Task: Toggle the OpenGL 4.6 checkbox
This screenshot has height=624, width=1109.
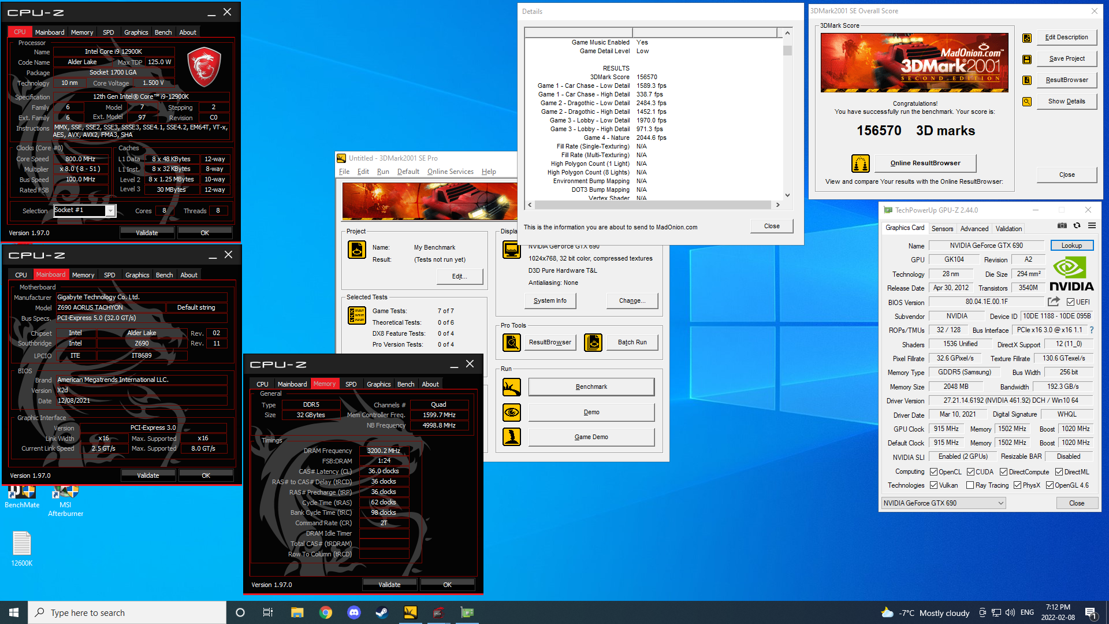Action: [x=1050, y=485]
